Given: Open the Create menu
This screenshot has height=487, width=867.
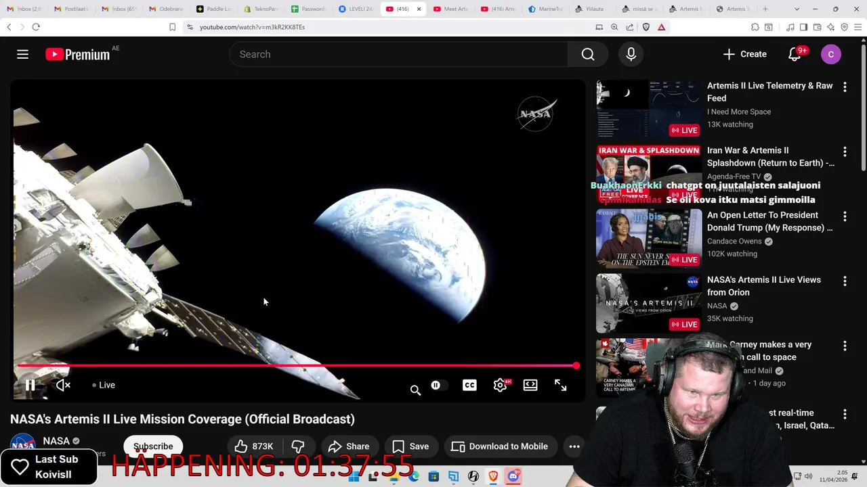Looking at the screenshot, I should [x=744, y=54].
